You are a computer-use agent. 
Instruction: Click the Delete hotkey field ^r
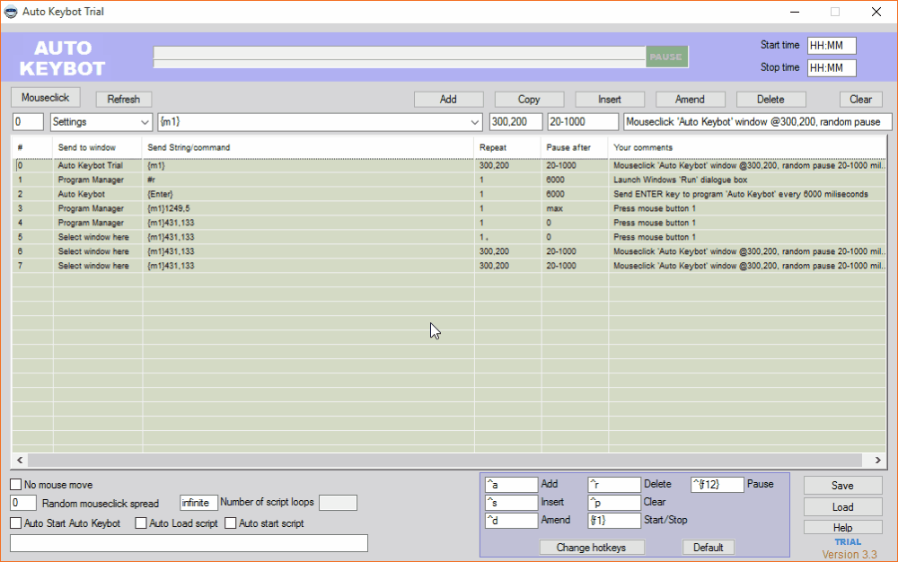pyautogui.click(x=614, y=485)
